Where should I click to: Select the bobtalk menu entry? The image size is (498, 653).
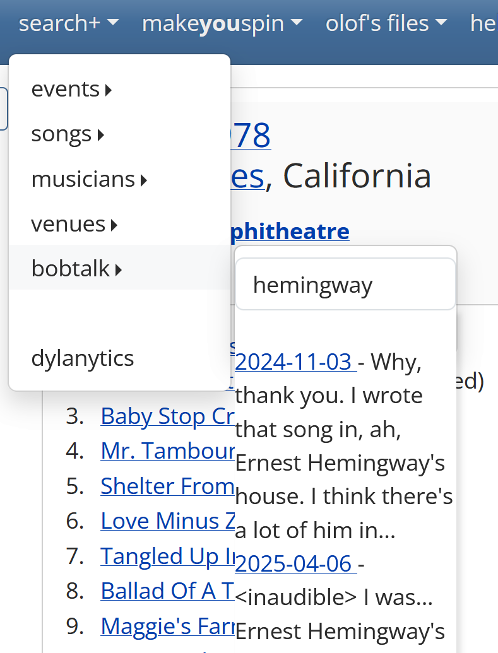tap(76, 269)
